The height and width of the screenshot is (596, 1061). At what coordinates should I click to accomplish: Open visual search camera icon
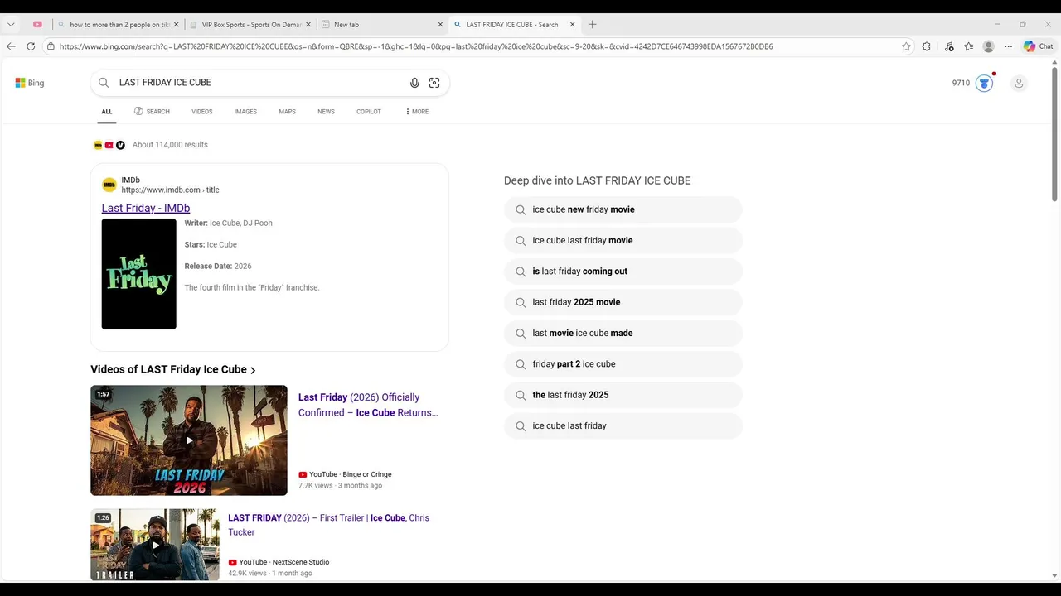434,83
